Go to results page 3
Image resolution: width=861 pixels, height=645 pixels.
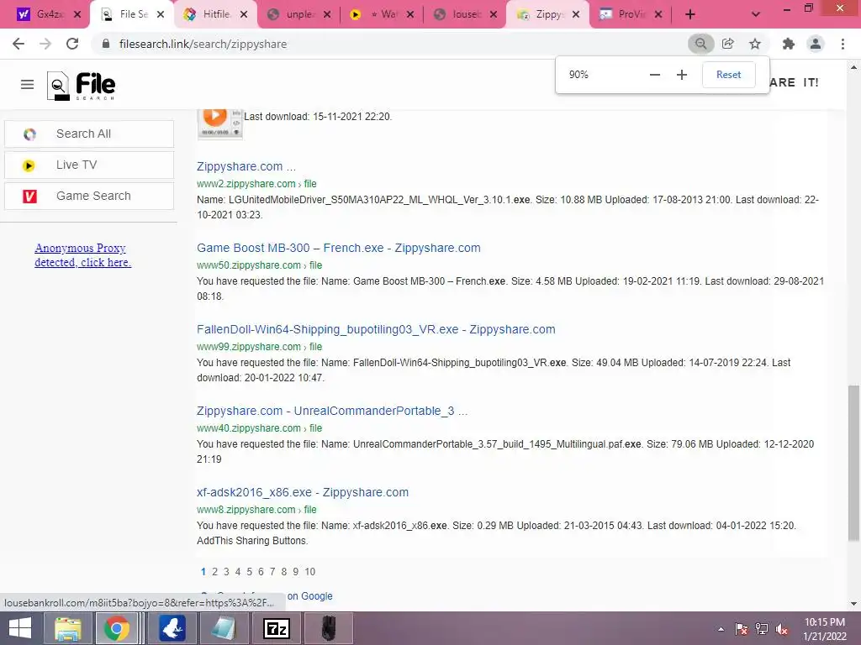tap(226, 571)
